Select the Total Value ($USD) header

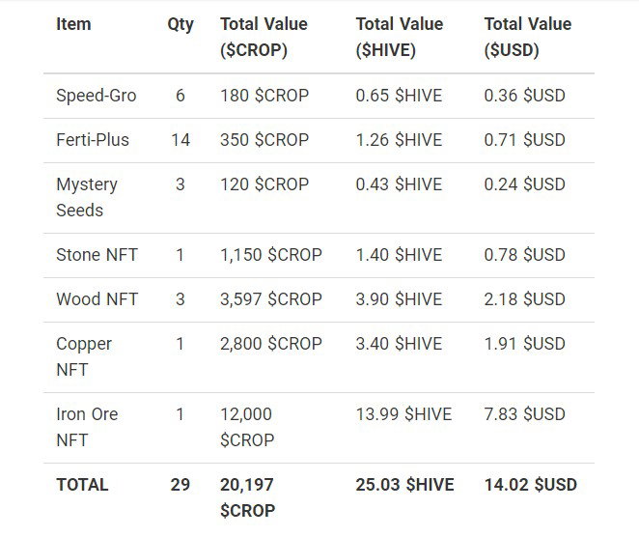(528, 37)
